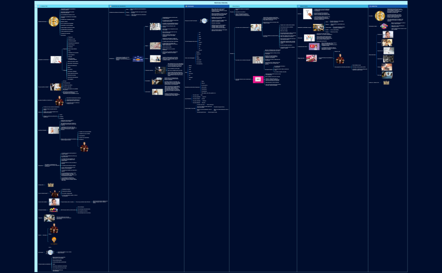
Task: Click the star icon in Comunicação header
Action: (186, 6)
